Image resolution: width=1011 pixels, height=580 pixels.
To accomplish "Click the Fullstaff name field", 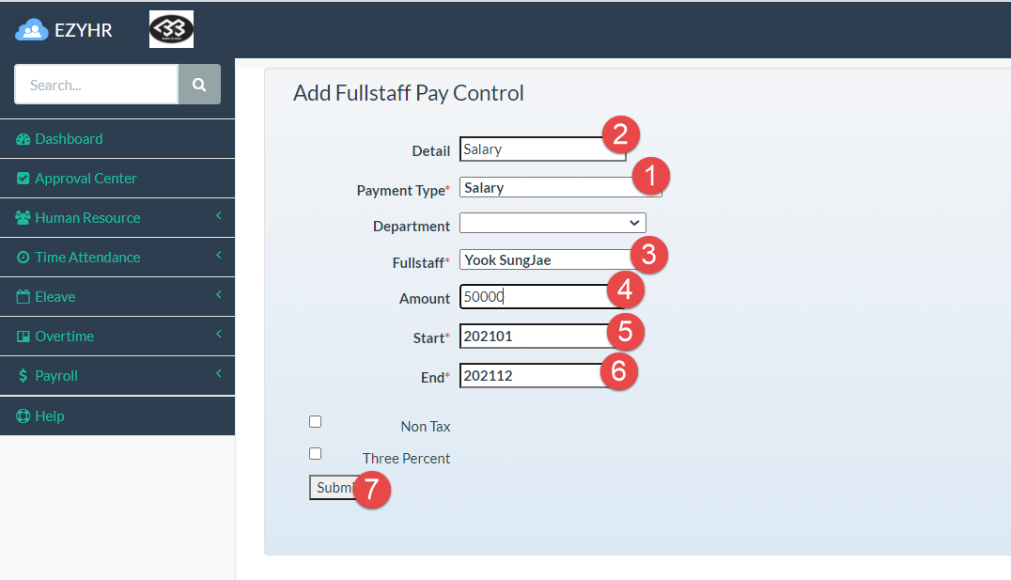I will [x=543, y=259].
